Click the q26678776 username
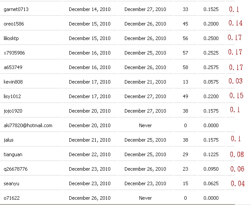This screenshot has height=205, width=251. 15,169
